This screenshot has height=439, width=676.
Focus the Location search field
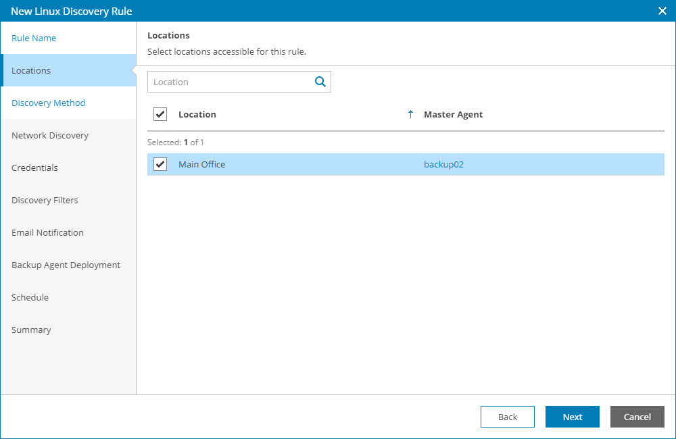point(230,82)
